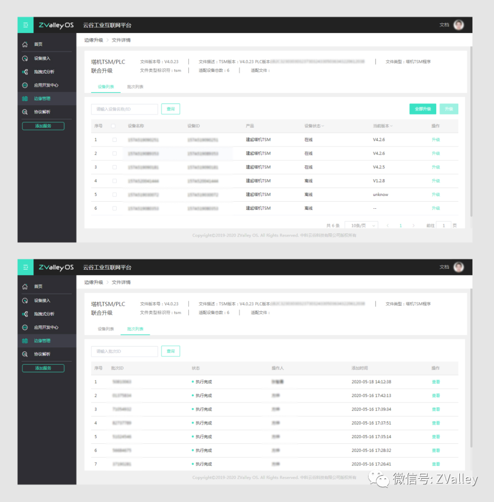Click 查看 for the batch added 2020-05-18 14:12:38
Viewport: 494px width, 502px height.
435,382
